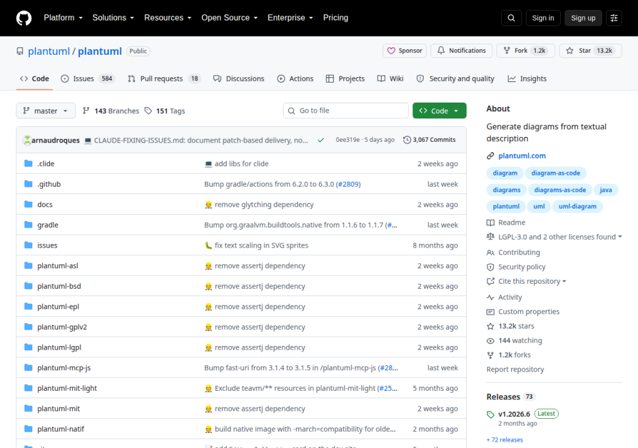Click the green check status icon
The height and width of the screenshot is (448, 638).
[x=321, y=140]
